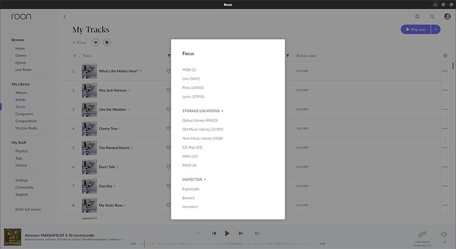Click the Play now button
This screenshot has height=249, width=456.
click(x=416, y=30)
